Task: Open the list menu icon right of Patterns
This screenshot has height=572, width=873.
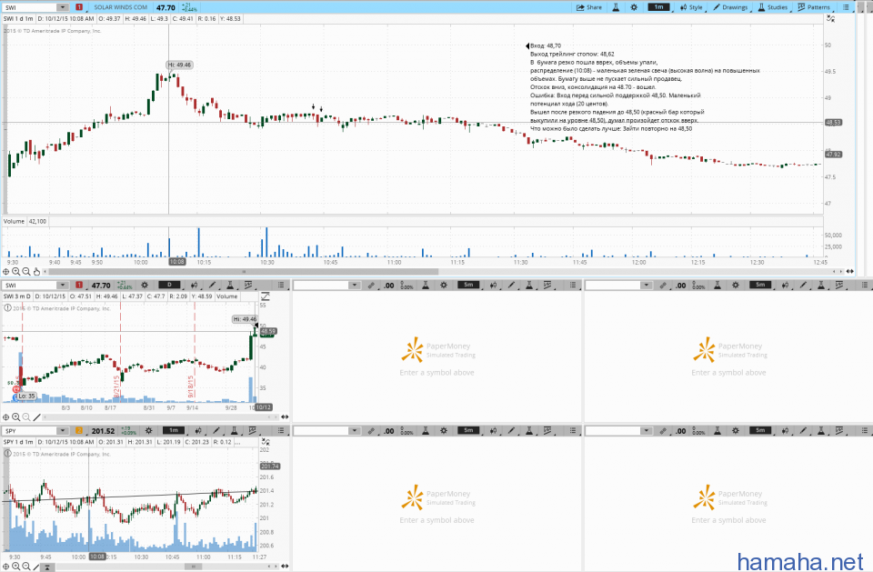Action: point(846,7)
